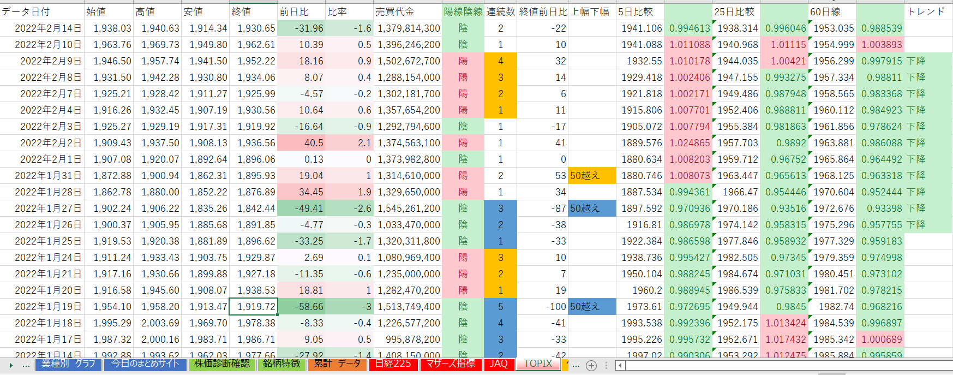953x375 pixels.
Task: Click the left ellipsis before 業種別 グラフ tab
Action: [x=26, y=365]
